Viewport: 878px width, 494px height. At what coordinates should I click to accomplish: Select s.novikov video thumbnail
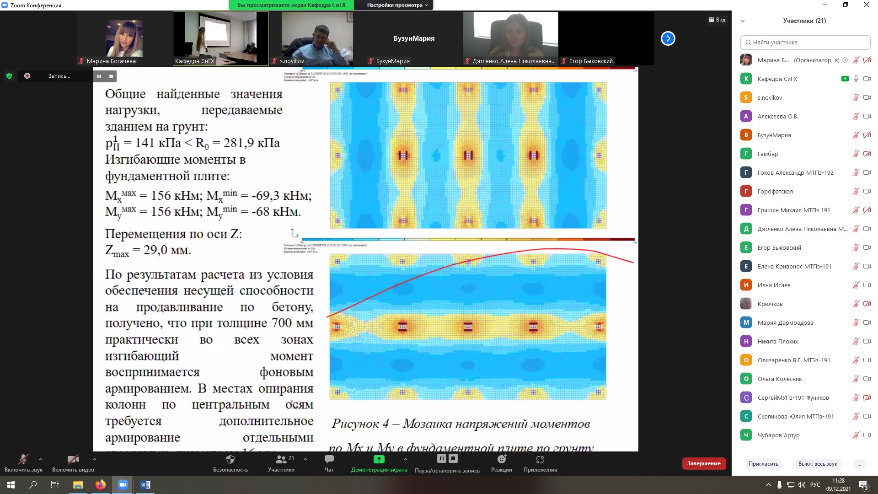pyautogui.click(x=317, y=39)
